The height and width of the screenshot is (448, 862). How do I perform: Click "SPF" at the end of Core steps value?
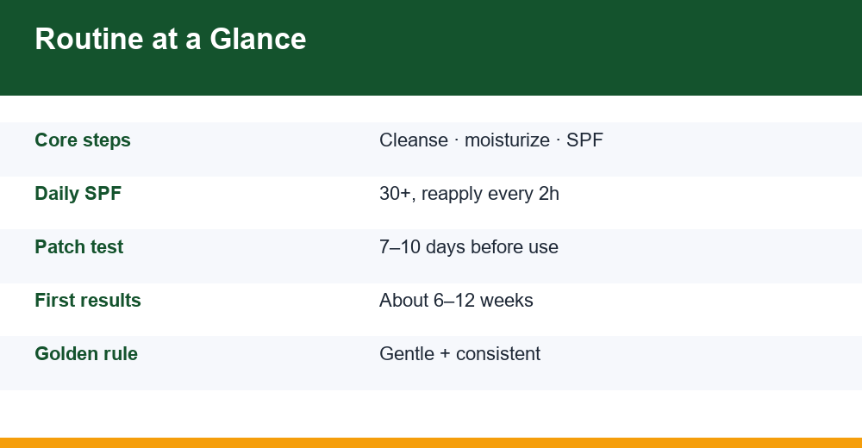coord(585,140)
